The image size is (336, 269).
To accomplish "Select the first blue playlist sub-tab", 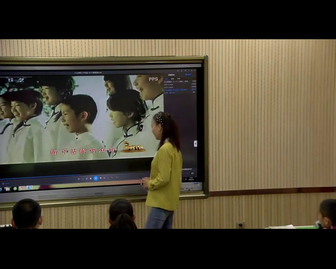I will point(166,79).
